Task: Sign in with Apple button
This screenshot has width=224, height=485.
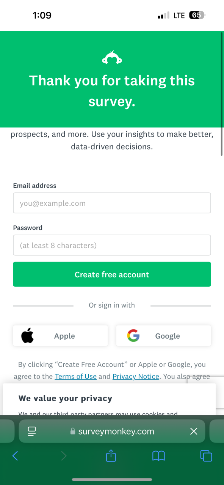Action: pos(60,336)
